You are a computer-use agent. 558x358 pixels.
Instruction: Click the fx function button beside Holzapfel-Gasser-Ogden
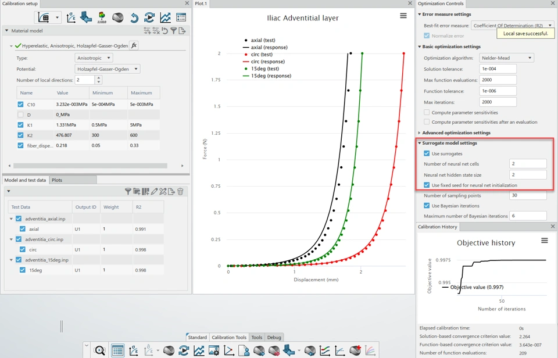(134, 45)
